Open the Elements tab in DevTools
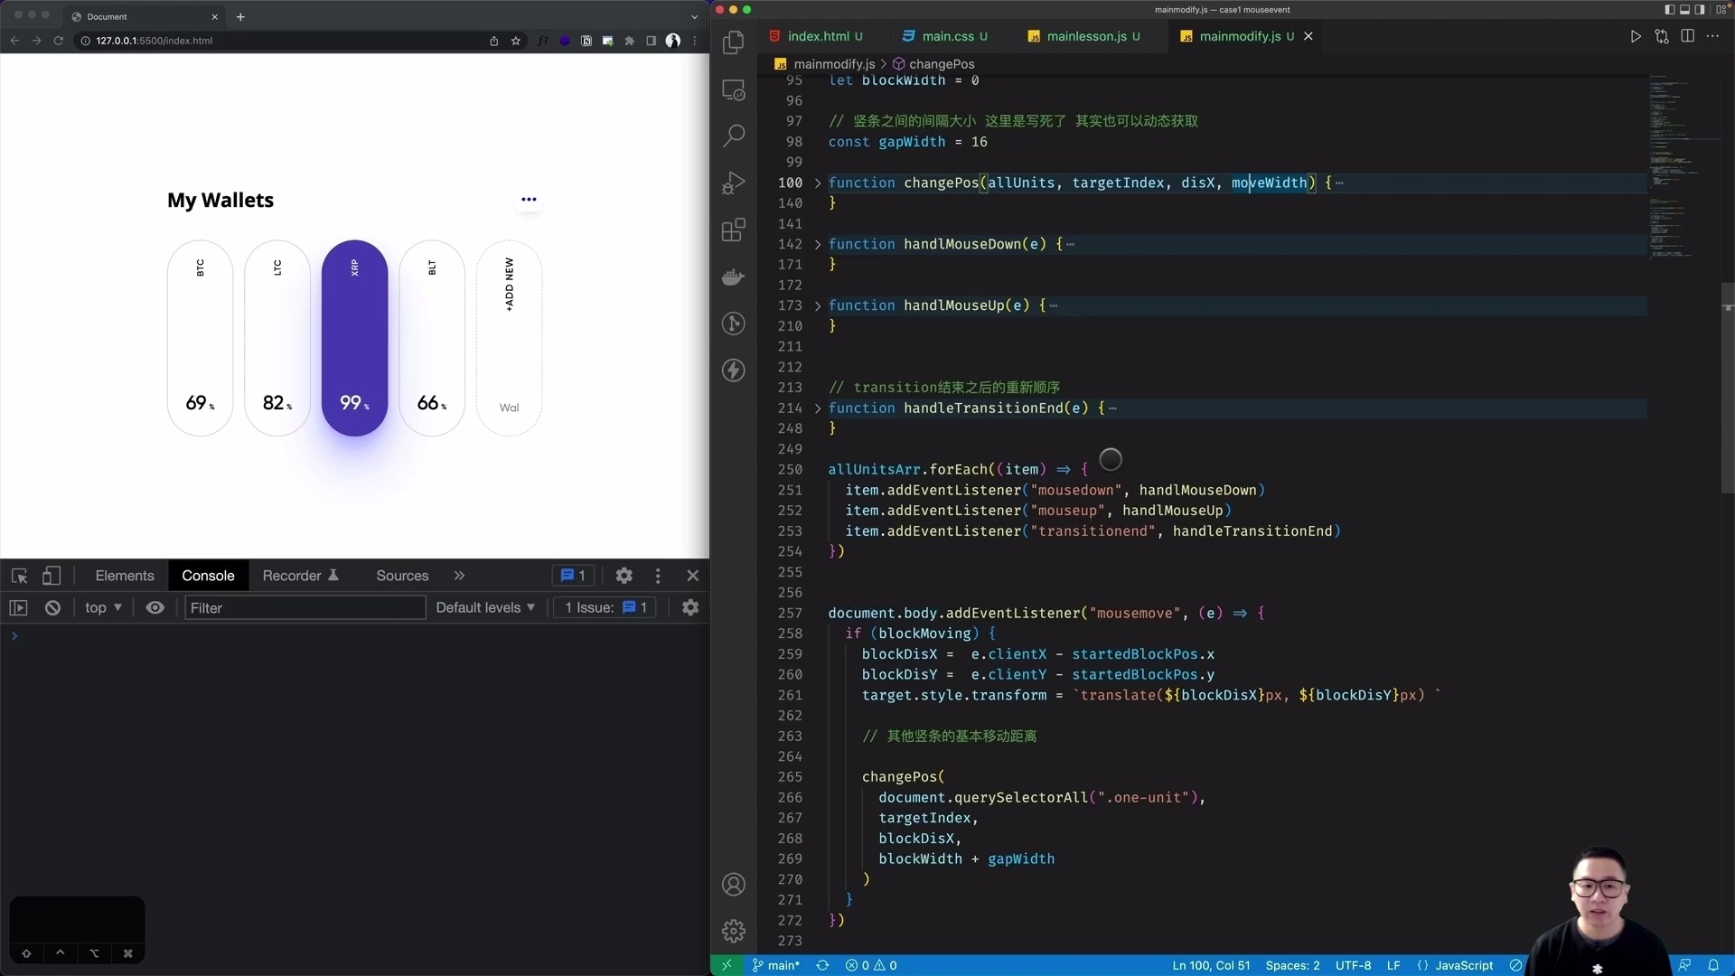The height and width of the screenshot is (976, 1735). [125, 576]
